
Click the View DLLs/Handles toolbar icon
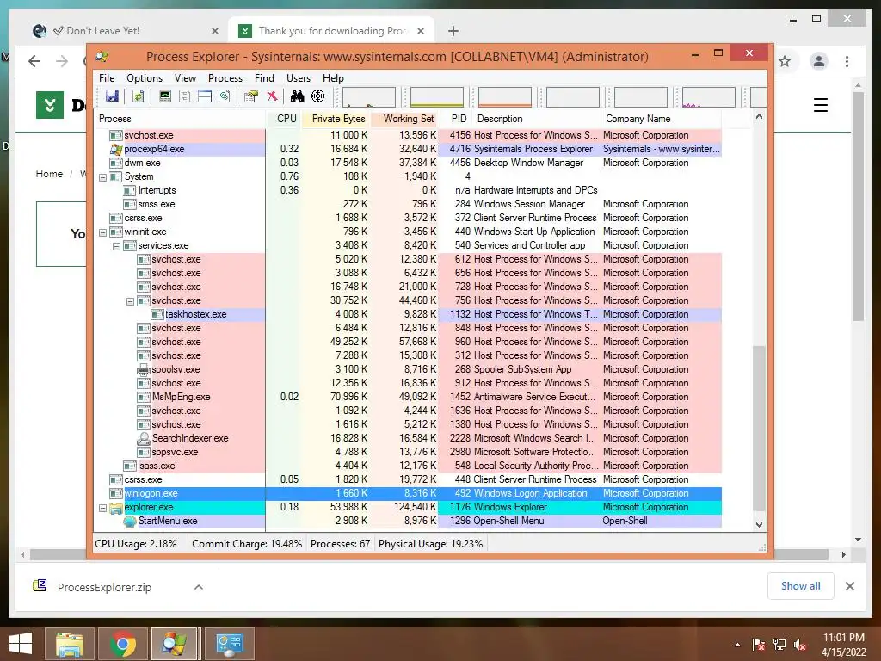pos(225,96)
